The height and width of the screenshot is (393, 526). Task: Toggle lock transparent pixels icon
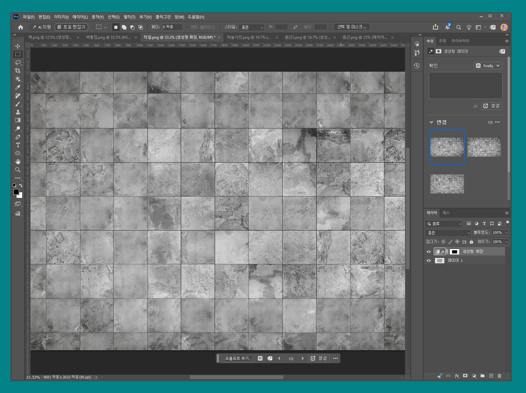443,242
